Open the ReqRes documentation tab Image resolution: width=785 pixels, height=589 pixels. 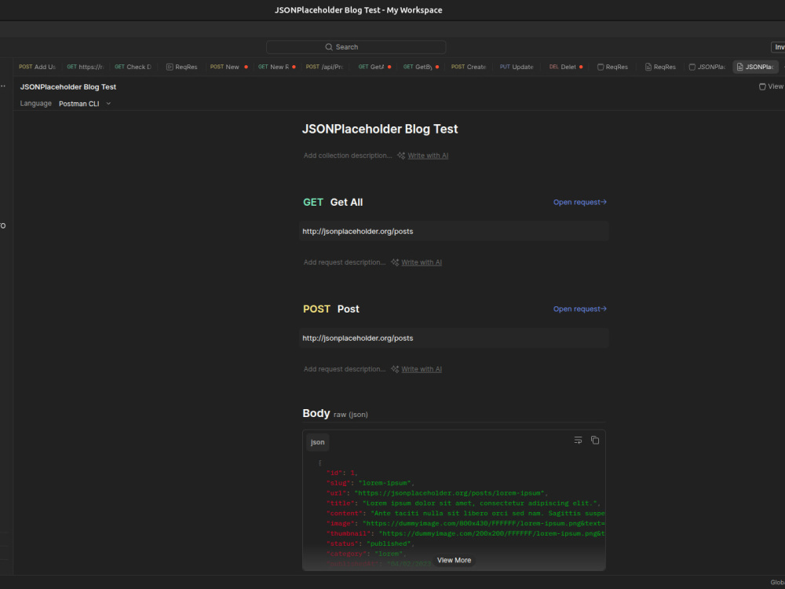[660, 67]
